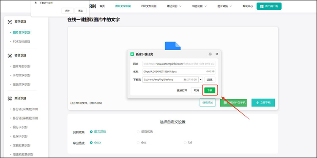
Task: Click the 下载文件至手机 button
Action: [x=233, y=103]
